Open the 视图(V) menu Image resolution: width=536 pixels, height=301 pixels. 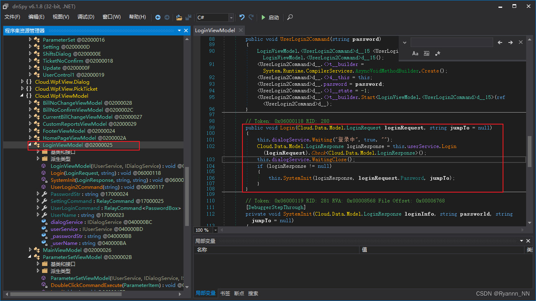tap(61, 17)
